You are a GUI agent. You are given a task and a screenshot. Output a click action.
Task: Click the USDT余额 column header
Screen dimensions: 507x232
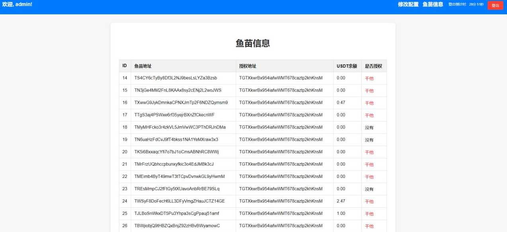347,66
